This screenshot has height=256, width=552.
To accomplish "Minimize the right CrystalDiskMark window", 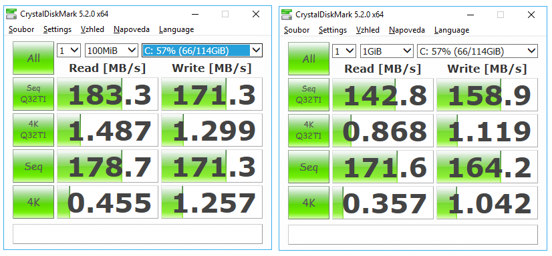I will (471, 15).
